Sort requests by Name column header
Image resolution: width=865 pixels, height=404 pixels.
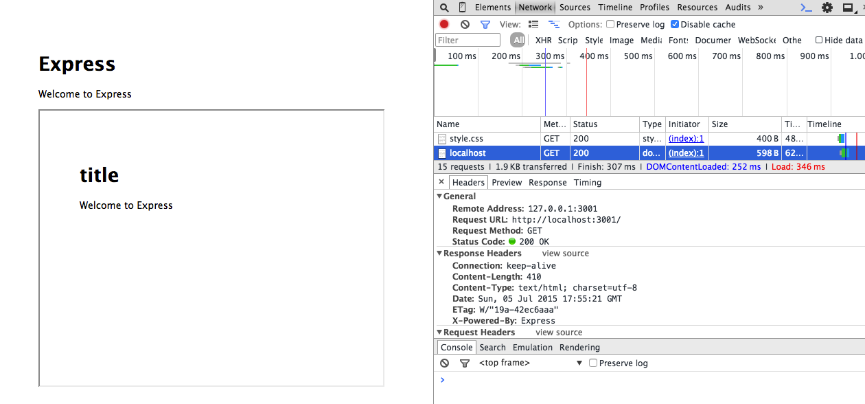click(x=487, y=124)
